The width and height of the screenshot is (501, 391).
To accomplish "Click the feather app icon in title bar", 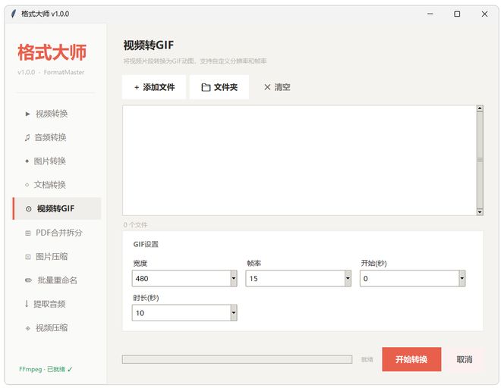I will 13,14.
